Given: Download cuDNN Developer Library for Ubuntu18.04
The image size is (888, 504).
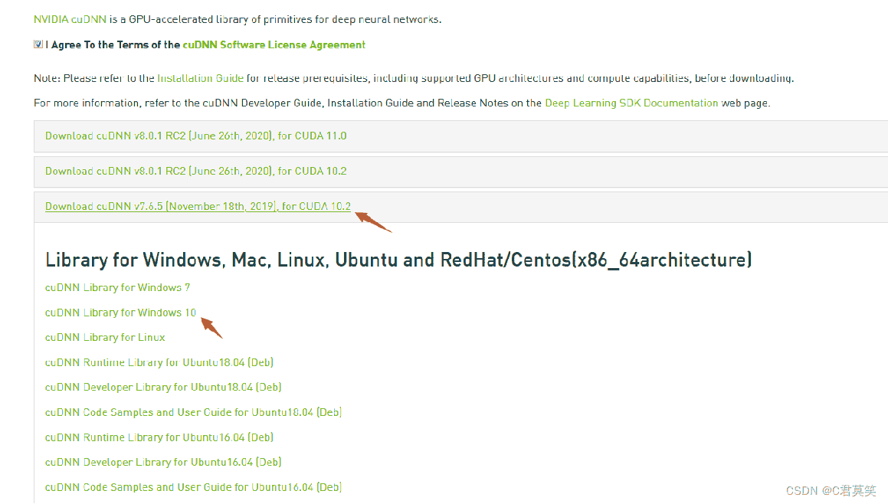Looking at the screenshot, I should 163,388.
